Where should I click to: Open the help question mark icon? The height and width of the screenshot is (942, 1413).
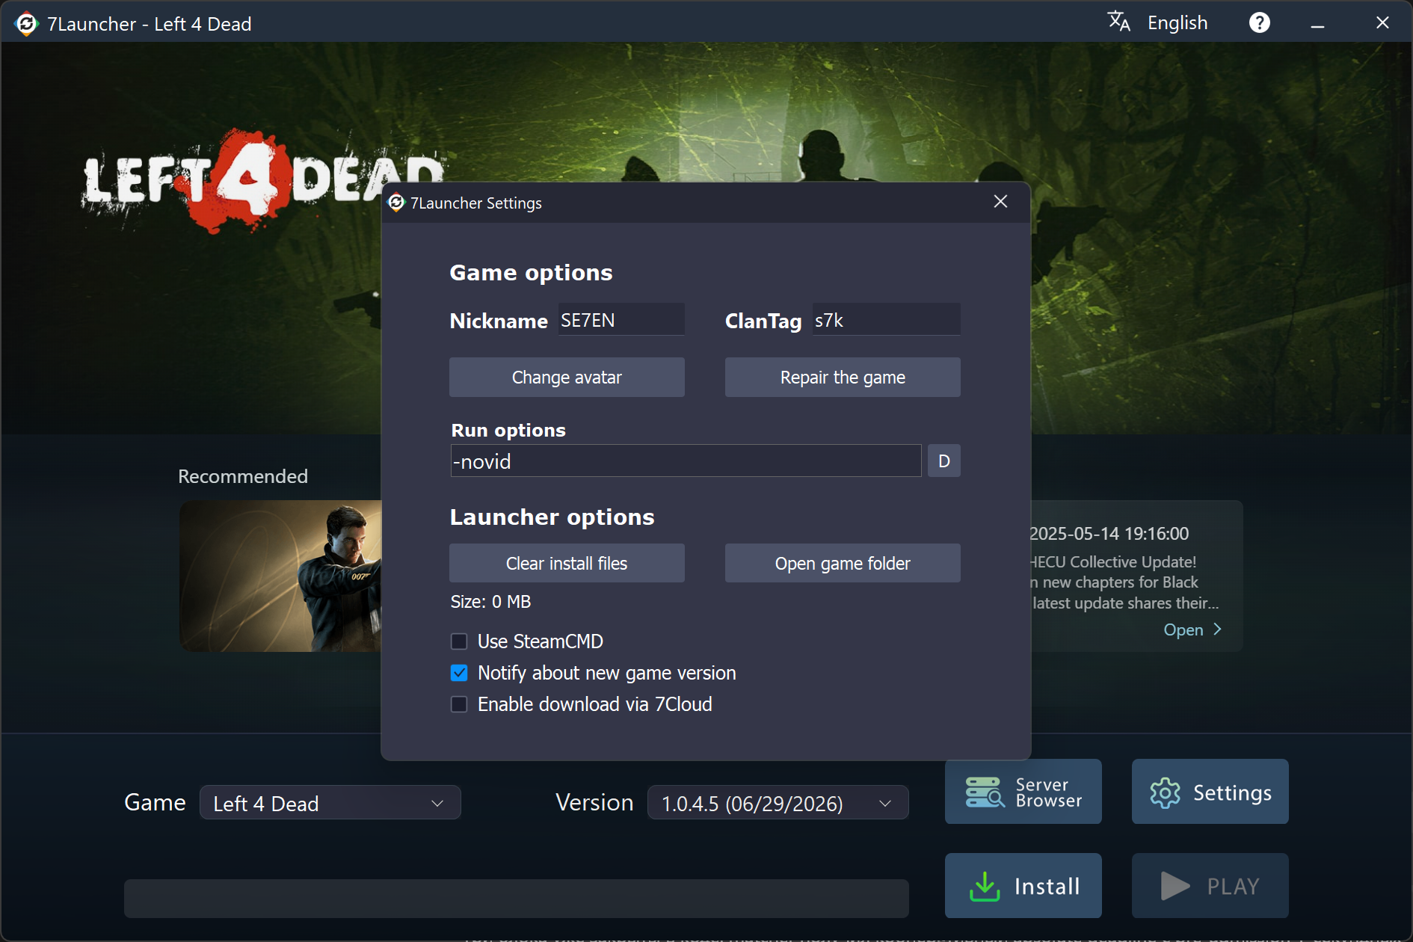[1259, 23]
